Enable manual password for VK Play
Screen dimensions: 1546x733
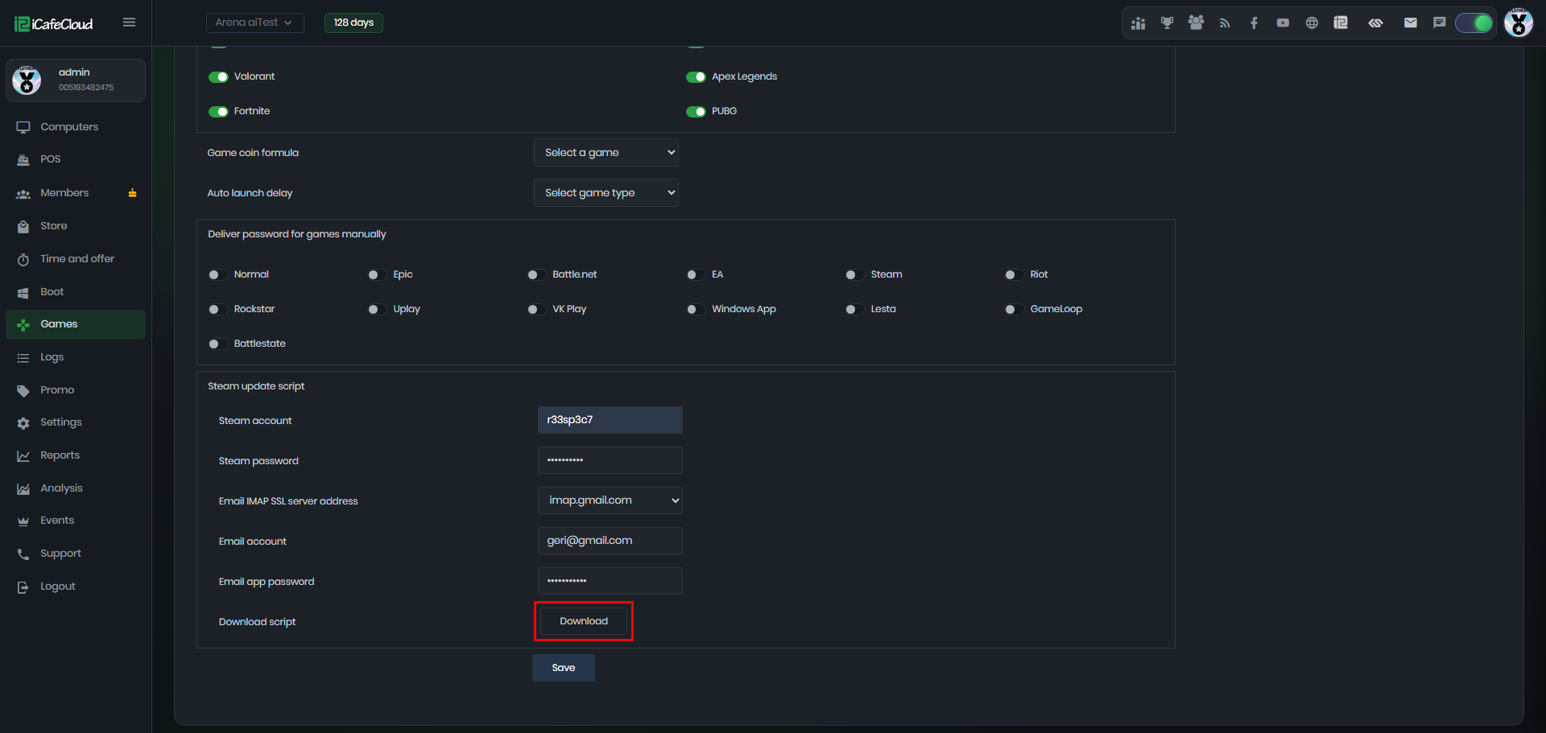pos(536,310)
